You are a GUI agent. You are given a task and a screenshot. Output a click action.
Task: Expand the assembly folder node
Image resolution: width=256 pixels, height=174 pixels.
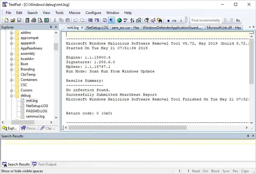(x=12, y=54)
